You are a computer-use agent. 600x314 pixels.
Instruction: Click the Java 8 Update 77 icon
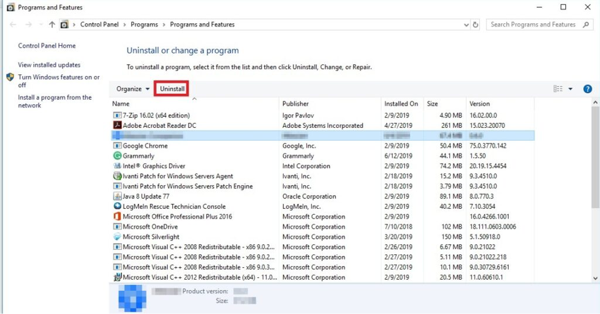click(x=117, y=196)
